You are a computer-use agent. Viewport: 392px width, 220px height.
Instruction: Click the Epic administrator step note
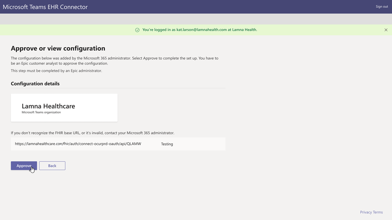(56, 71)
